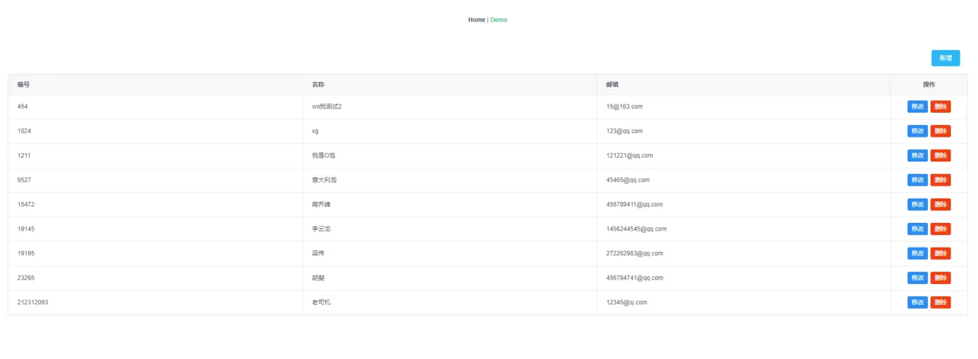The width and height of the screenshot is (978, 359).
Task: Click the email 272262983@qq.com
Action: pyautogui.click(x=634, y=253)
